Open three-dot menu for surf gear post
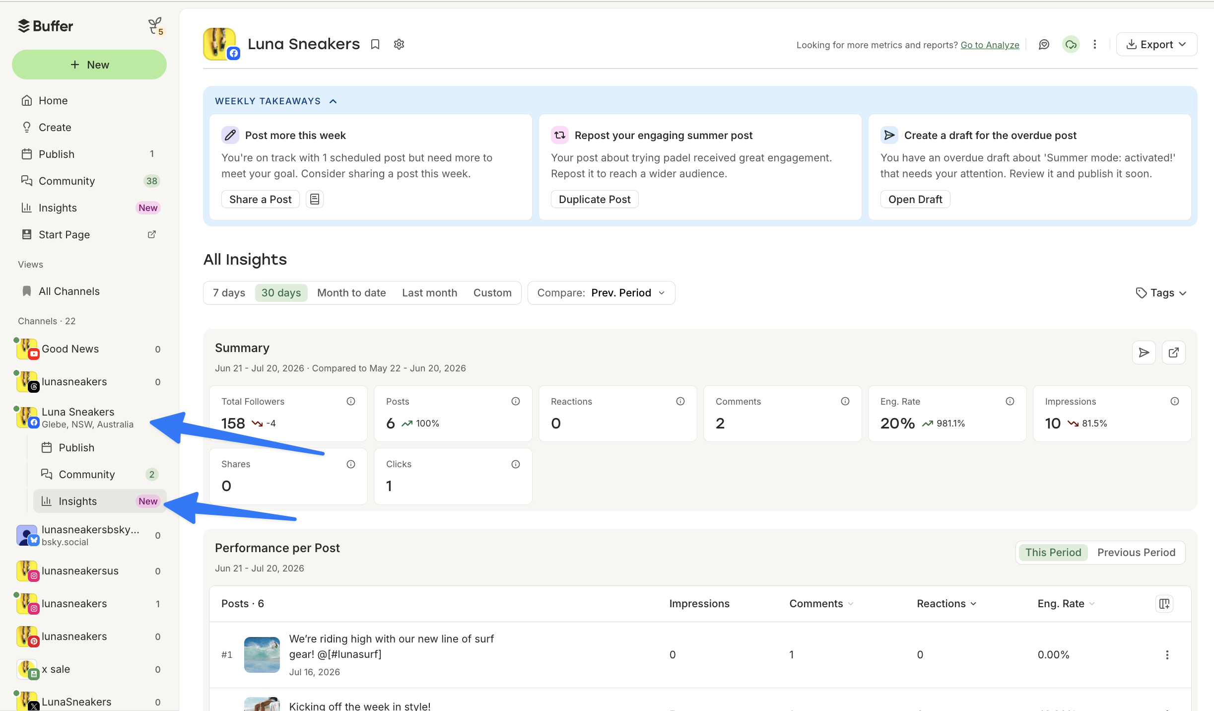The image size is (1214, 711). [x=1167, y=655]
